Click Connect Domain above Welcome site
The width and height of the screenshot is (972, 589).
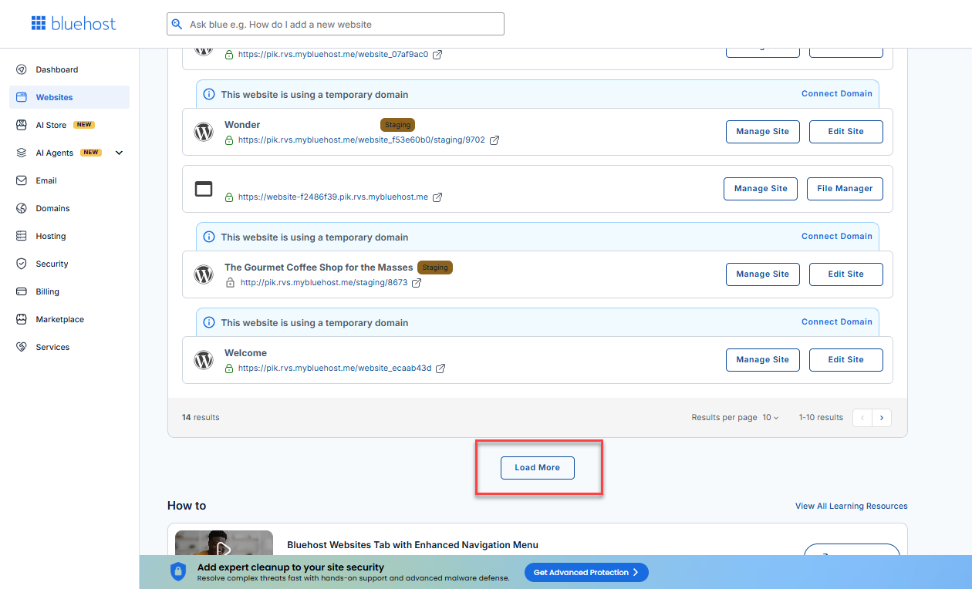837,321
